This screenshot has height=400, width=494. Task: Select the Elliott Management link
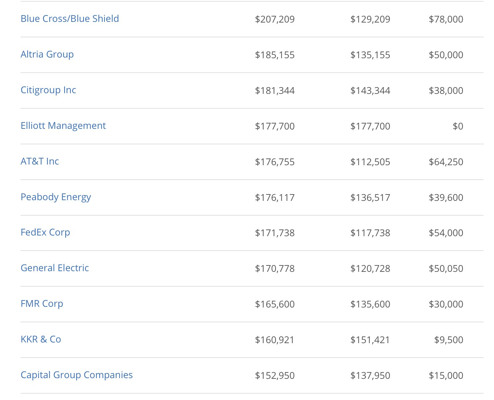[63, 126]
